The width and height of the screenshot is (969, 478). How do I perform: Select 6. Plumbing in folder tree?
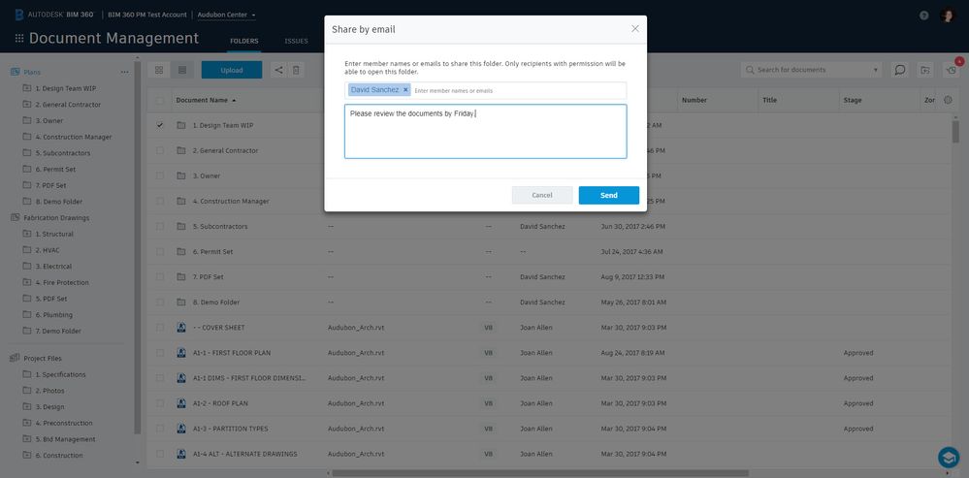53,314
